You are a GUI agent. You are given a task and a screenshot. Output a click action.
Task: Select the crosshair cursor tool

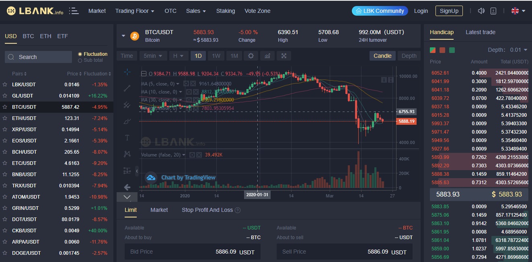(127, 72)
